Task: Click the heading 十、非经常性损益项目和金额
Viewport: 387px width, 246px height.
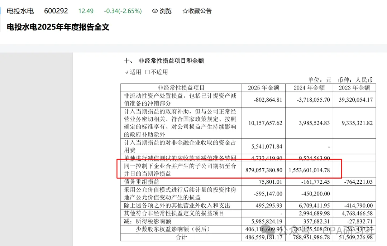Action: (164, 61)
